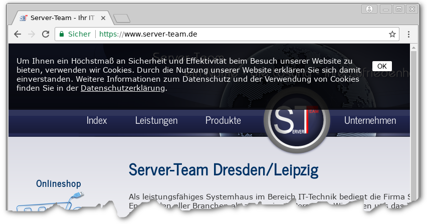The height and width of the screenshot is (224, 427).
Task: Select the Server-Team browser tab
Action: coord(62,18)
